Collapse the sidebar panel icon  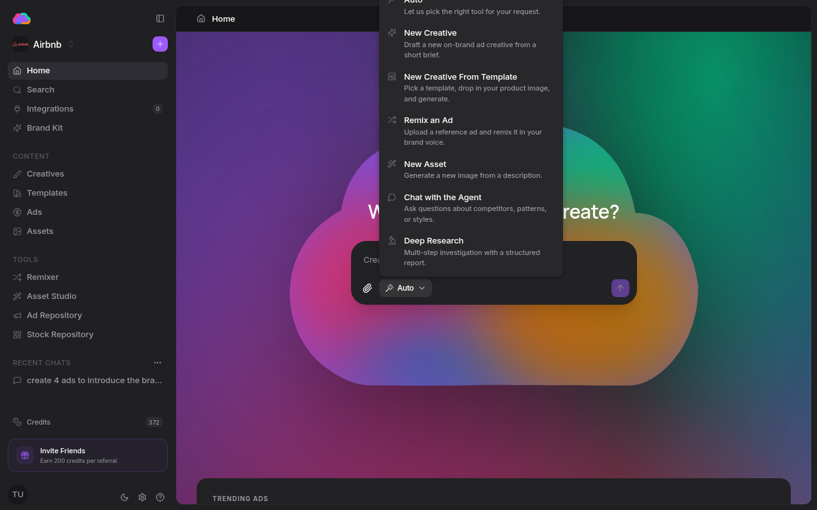point(160,18)
